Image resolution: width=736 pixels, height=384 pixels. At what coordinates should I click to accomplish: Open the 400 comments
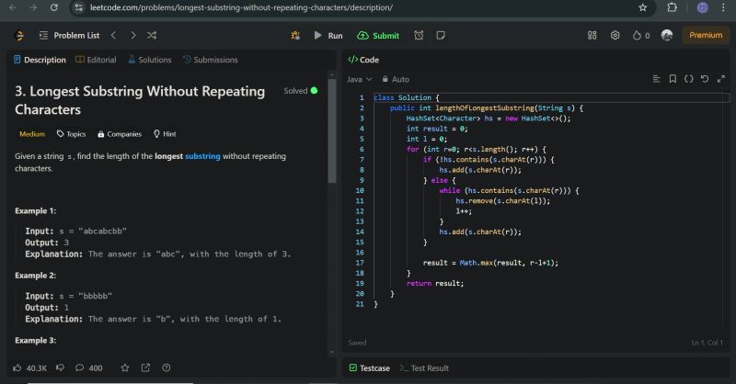pos(88,368)
